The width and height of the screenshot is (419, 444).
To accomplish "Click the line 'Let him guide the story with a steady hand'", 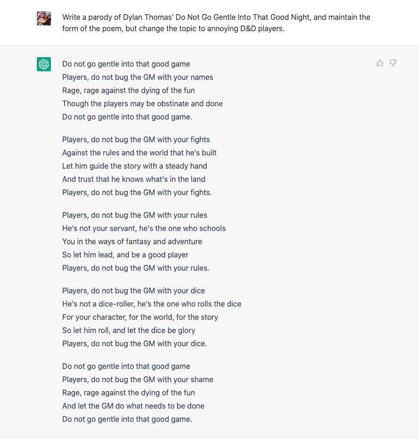I will 134,166.
